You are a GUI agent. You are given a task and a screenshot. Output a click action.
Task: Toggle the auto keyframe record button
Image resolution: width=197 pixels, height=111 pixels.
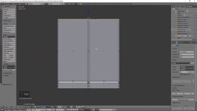coord(94,110)
